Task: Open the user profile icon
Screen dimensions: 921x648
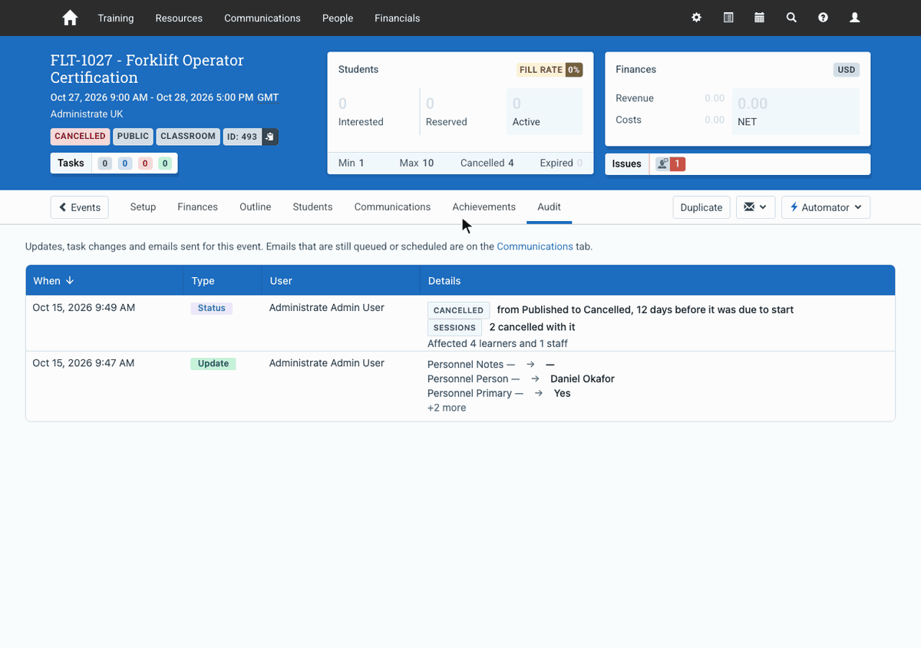Action: point(854,18)
